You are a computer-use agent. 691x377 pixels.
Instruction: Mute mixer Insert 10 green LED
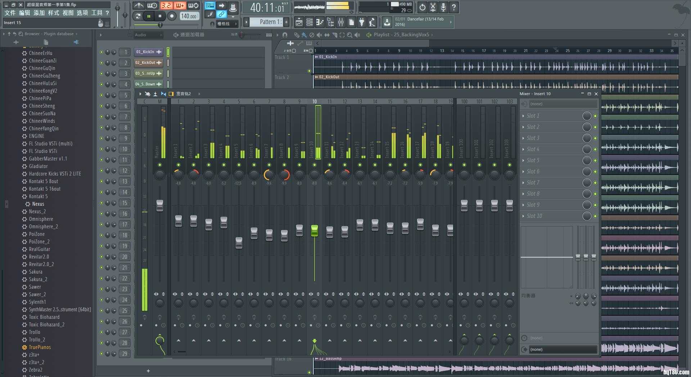[315, 165]
